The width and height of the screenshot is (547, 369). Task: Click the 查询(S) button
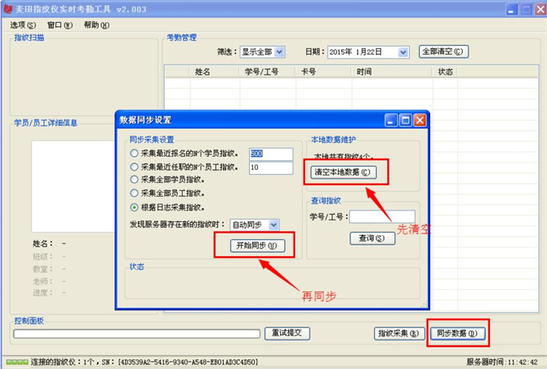pos(372,238)
